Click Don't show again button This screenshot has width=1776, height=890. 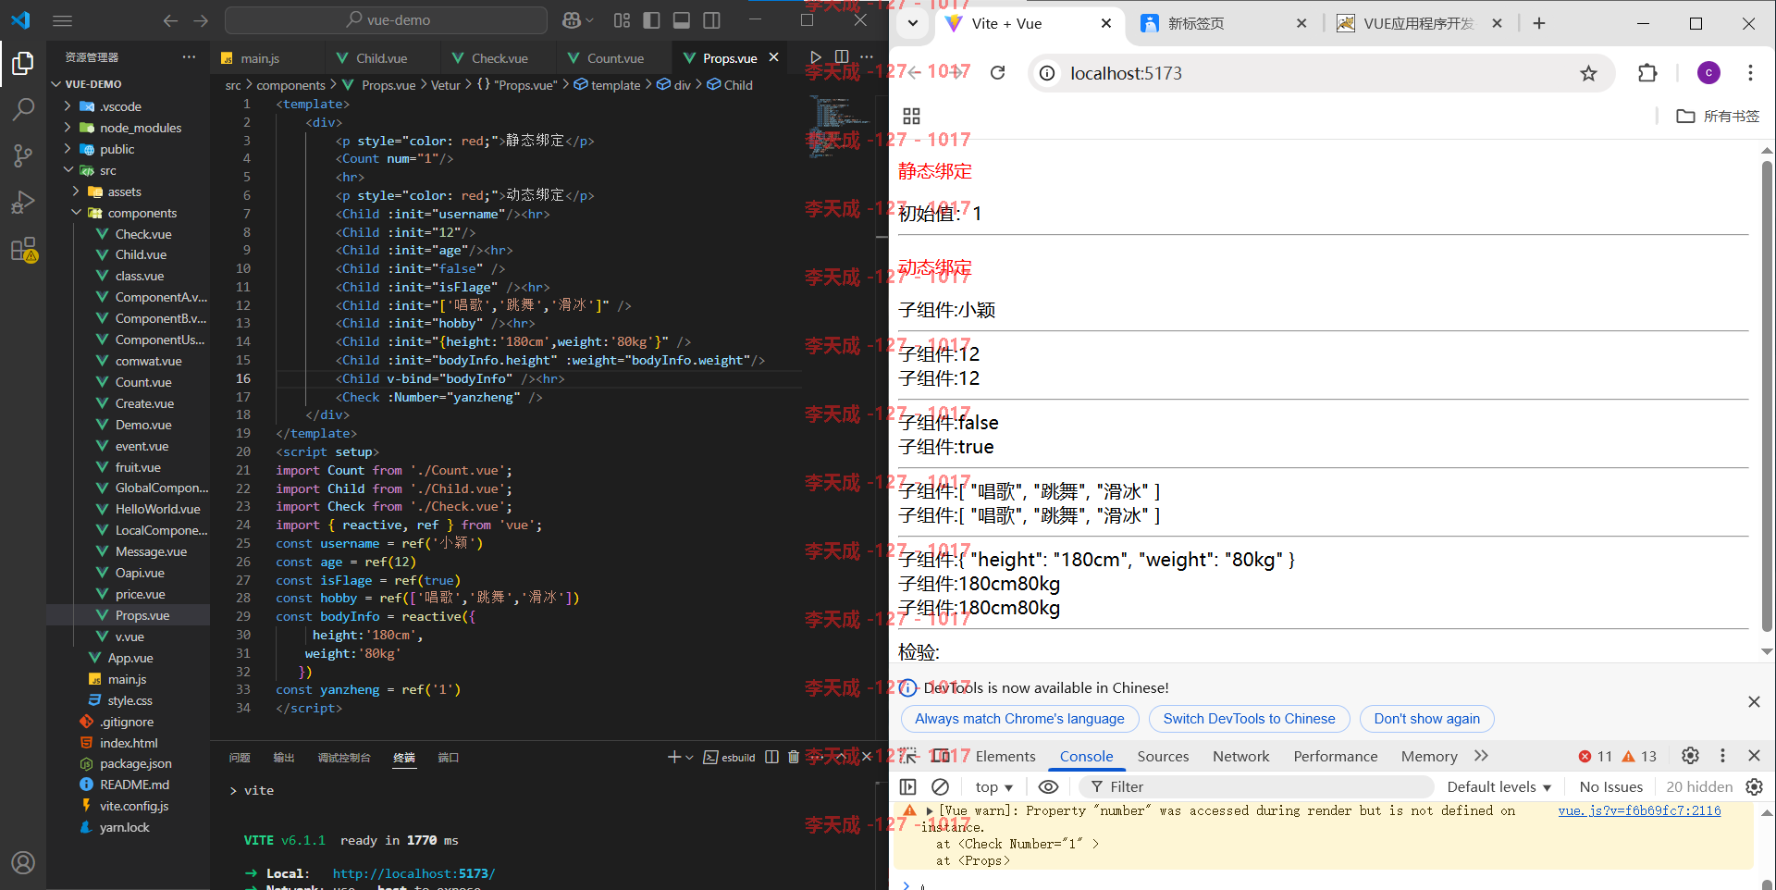(x=1426, y=719)
